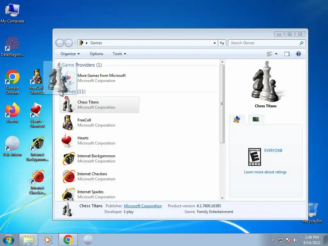Click the Action Center flag tray icon
The image size is (328, 246).
(x=288, y=240)
